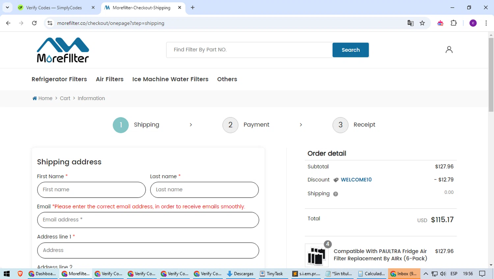Click the product thumbnail with quantity badge 4

316,255
